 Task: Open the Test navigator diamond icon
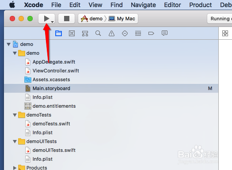125,33
